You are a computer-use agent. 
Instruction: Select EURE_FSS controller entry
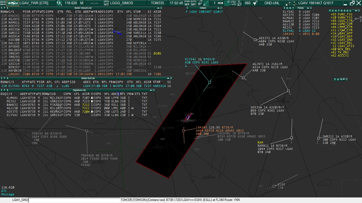point(342,14)
